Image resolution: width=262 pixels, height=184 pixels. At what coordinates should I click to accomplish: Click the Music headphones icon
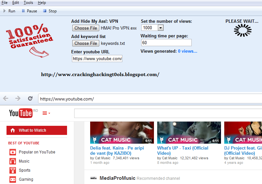13,161
